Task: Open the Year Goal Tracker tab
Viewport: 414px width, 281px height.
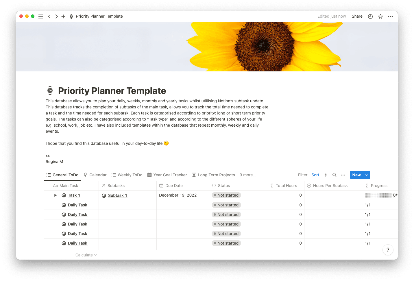Action: (167, 175)
